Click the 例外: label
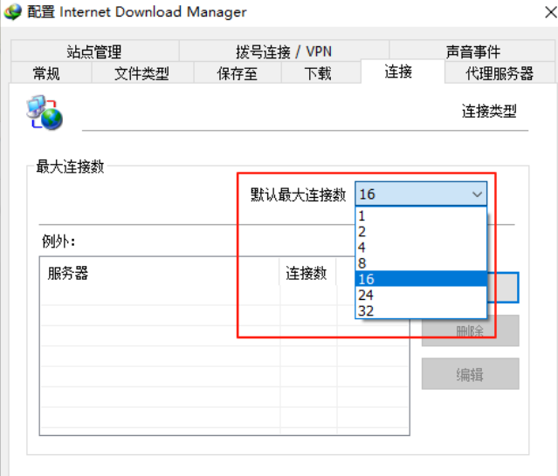 click(59, 241)
